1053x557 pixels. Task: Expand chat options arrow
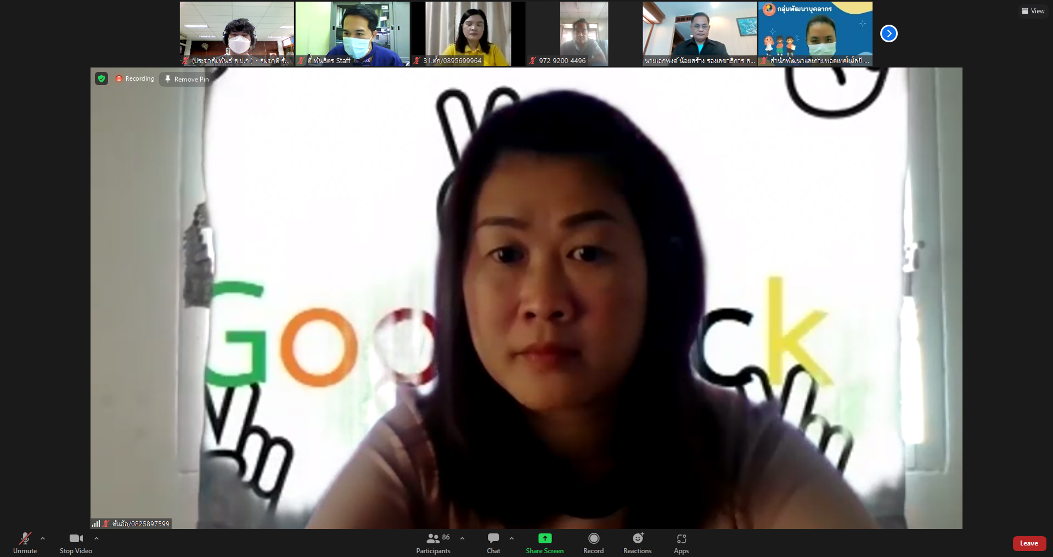pyautogui.click(x=511, y=538)
